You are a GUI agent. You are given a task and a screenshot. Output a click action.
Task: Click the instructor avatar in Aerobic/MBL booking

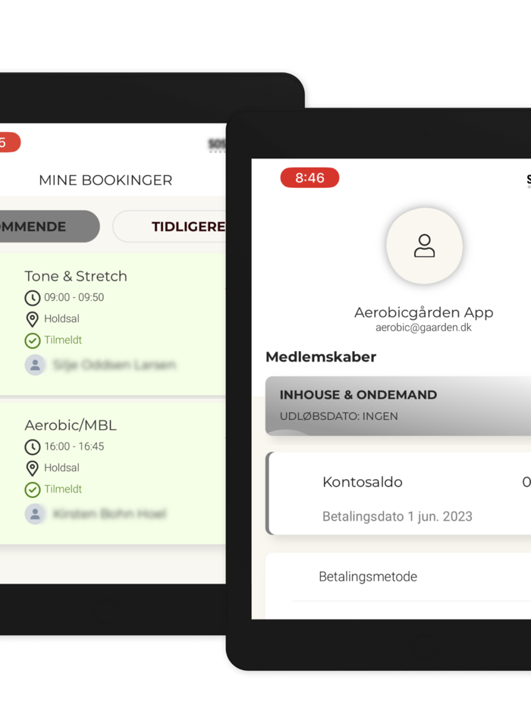[35, 514]
